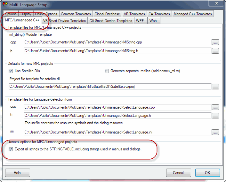The width and height of the screenshot is (226, 182).
Task: Click the Satellite.vcxproj path input field
Action: pyautogui.click(x=109, y=87)
